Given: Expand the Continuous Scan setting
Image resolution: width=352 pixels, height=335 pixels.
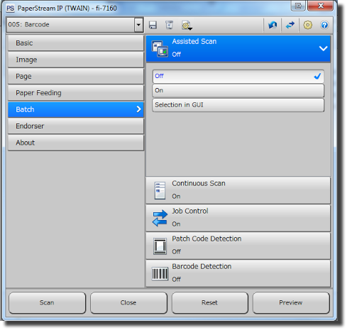Looking at the screenshot, I should 238,190.
